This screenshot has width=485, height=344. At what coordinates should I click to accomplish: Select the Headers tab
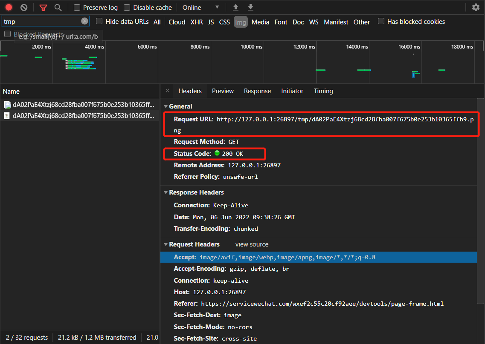click(190, 91)
